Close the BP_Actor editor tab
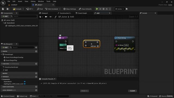The height and width of the screenshot is (98, 174). pyautogui.click(x=53, y=5)
